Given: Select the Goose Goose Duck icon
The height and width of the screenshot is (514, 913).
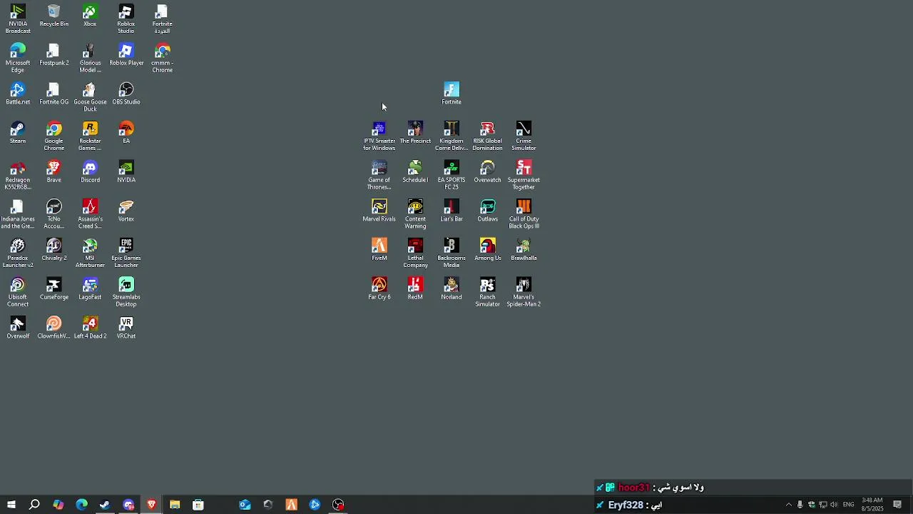Looking at the screenshot, I should click(x=90, y=97).
